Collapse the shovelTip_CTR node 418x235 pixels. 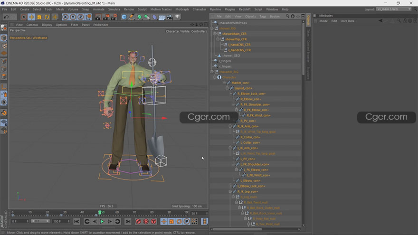pyautogui.click(x=218, y=39)
